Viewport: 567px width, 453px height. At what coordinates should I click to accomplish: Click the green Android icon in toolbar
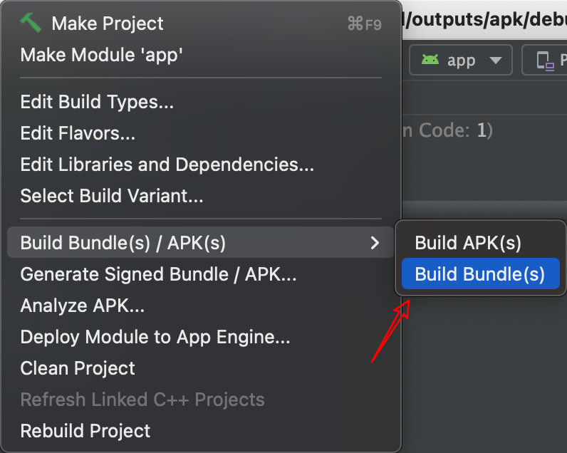pos(430,60)
